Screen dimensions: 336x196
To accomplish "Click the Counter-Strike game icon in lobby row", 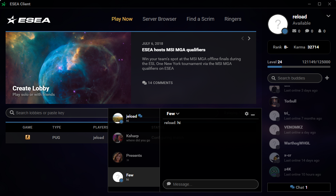I will (28, 137).
